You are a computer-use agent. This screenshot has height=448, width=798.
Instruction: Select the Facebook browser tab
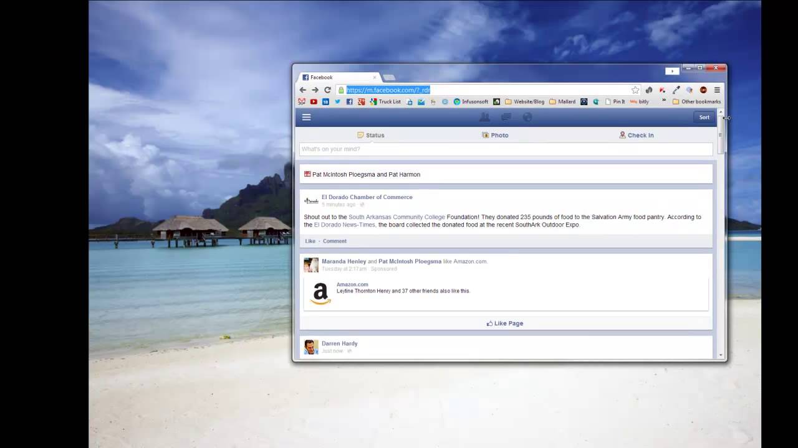pyautogui.click(x=339, y=77)
